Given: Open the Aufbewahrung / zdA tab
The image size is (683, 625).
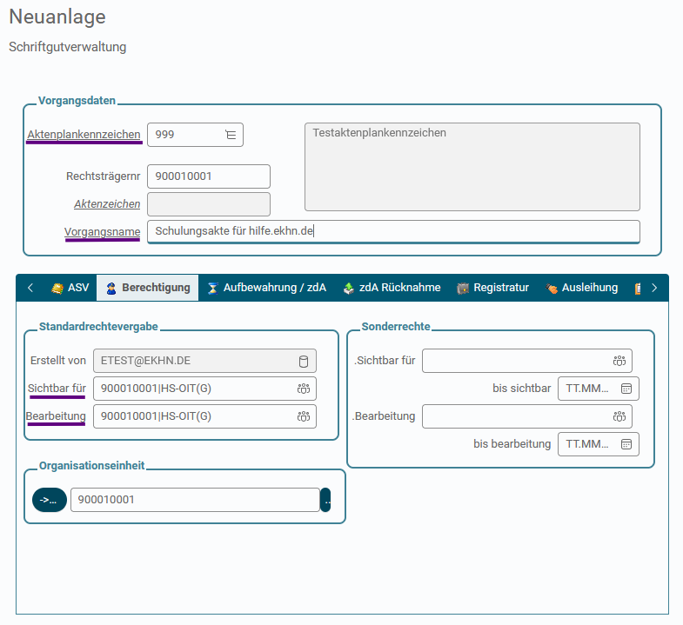Looking at the screenshot, I should (x=266, y=288).
